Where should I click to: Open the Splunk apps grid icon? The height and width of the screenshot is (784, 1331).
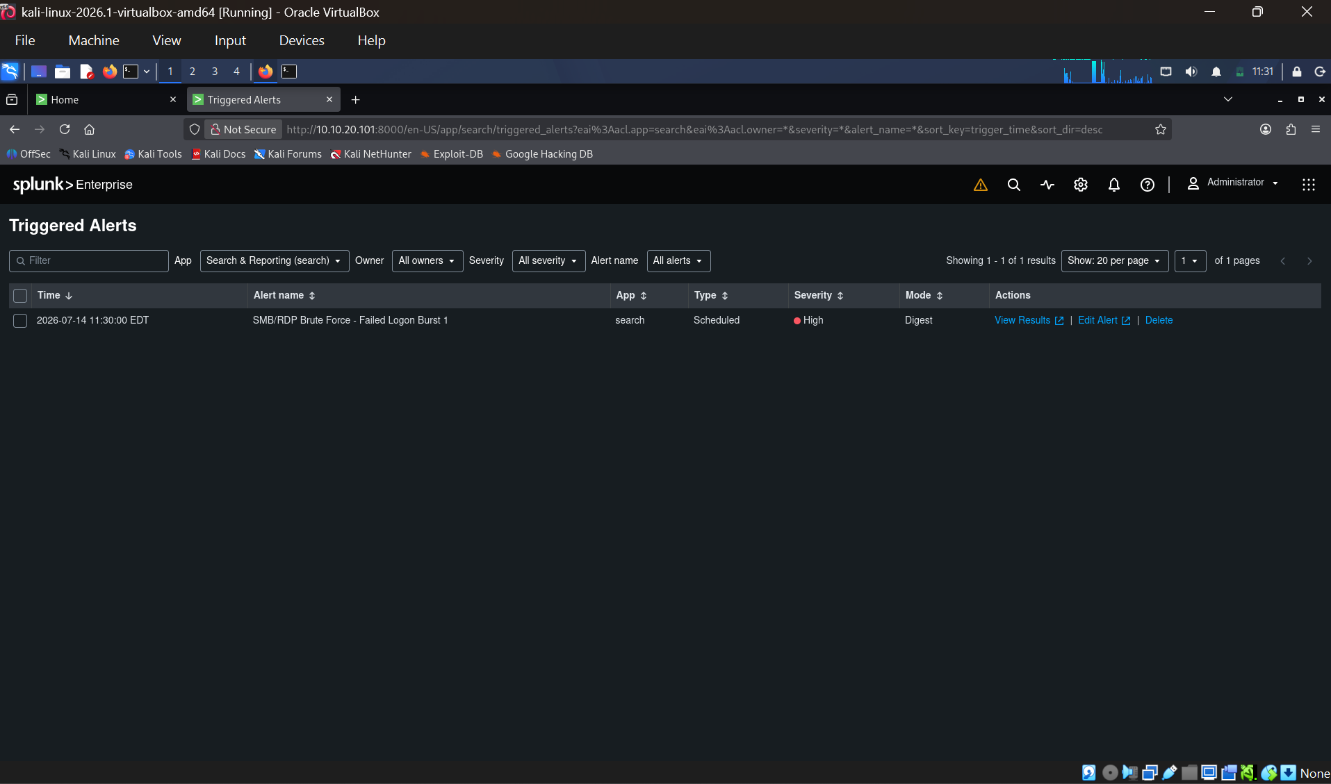1308,185
